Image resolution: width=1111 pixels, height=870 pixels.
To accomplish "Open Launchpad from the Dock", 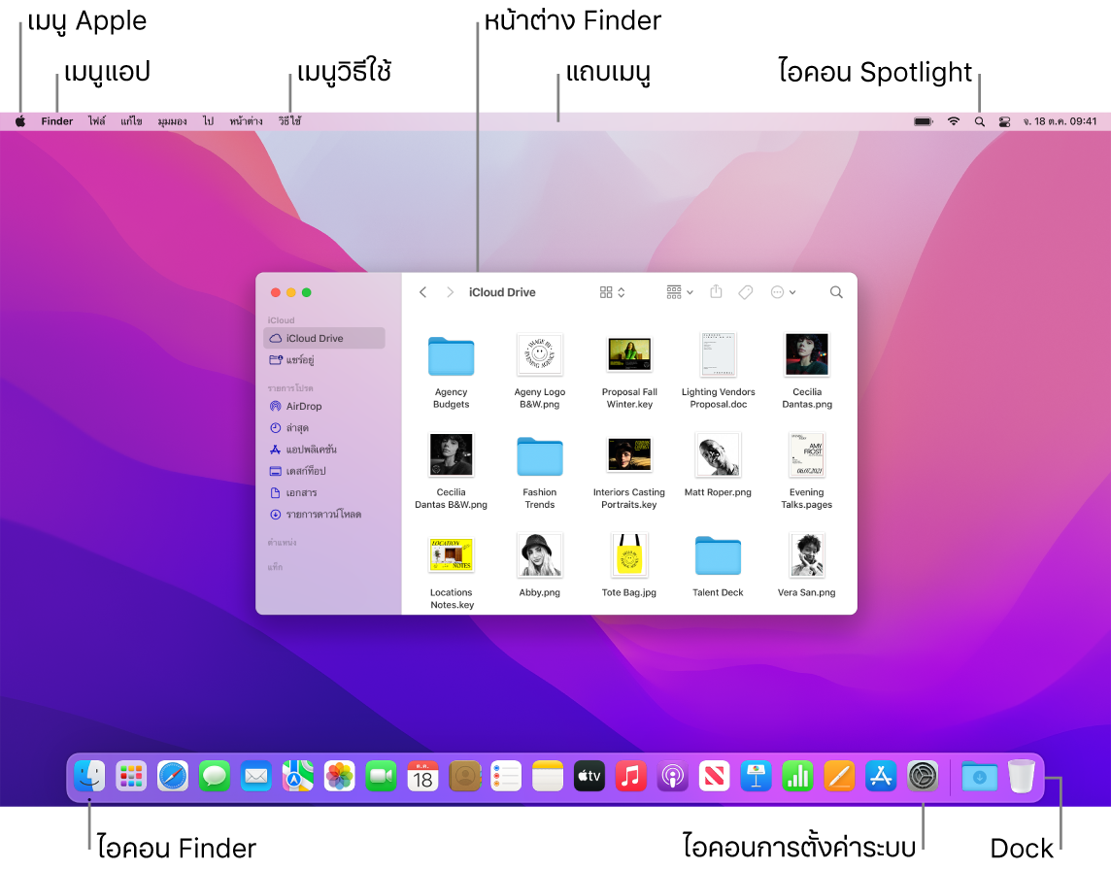I will pos(131,776).
